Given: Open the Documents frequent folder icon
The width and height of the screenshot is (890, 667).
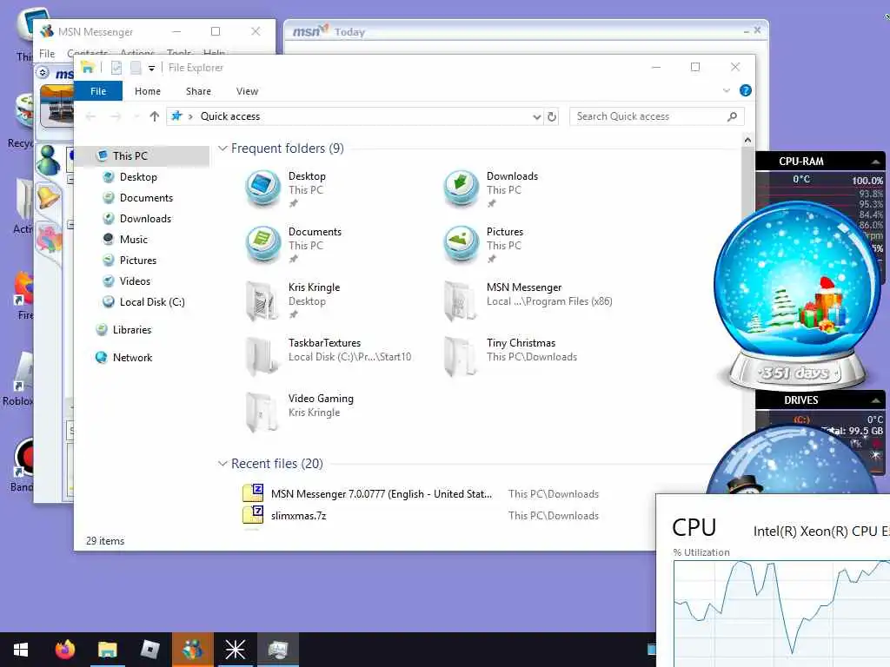Looking at the screenshot, I should pos(262,244).
